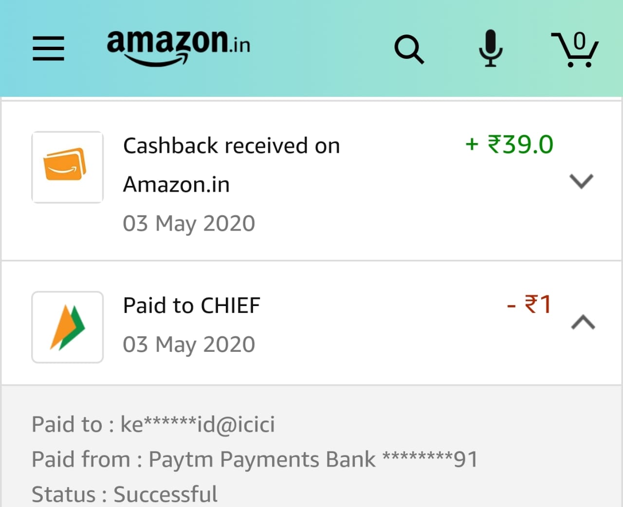Tap the microphone voice search icon
The width and height of the screenshot is (623, 507).
[x=491, y=48]
